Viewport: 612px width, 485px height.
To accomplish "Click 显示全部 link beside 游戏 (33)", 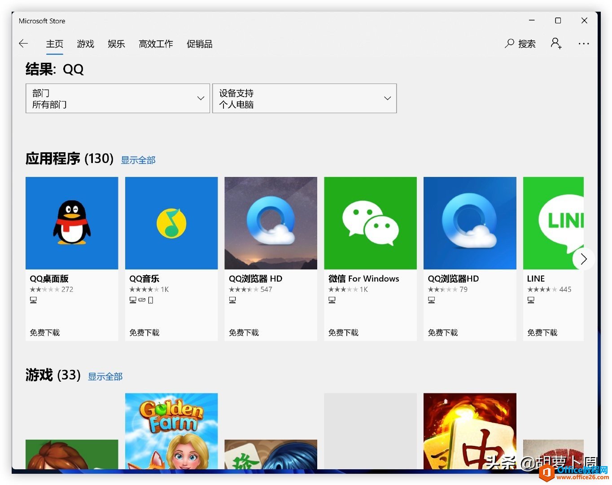I will (x=105, y=377).
